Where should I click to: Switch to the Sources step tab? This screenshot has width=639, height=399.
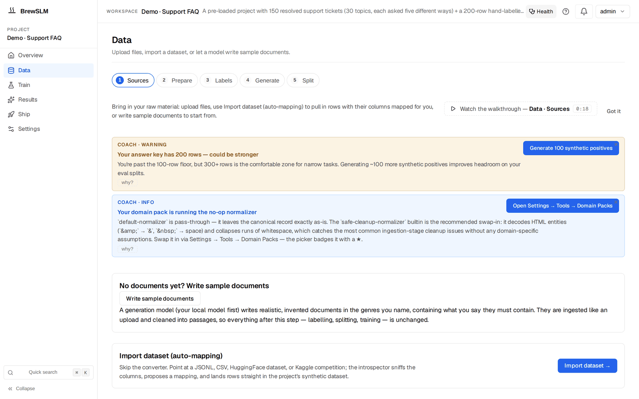coord(133,80)
